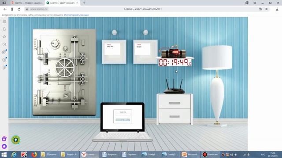
Task: Open bookmarks star in browser sidebar
Action: click(x=4, y=37)
